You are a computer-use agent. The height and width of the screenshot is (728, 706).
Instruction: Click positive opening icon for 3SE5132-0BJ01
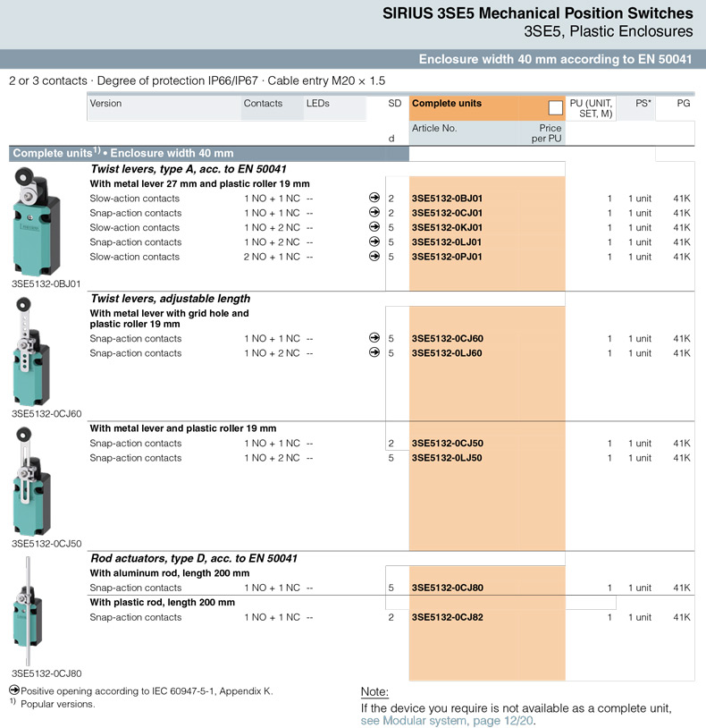(x=374, y=199)
